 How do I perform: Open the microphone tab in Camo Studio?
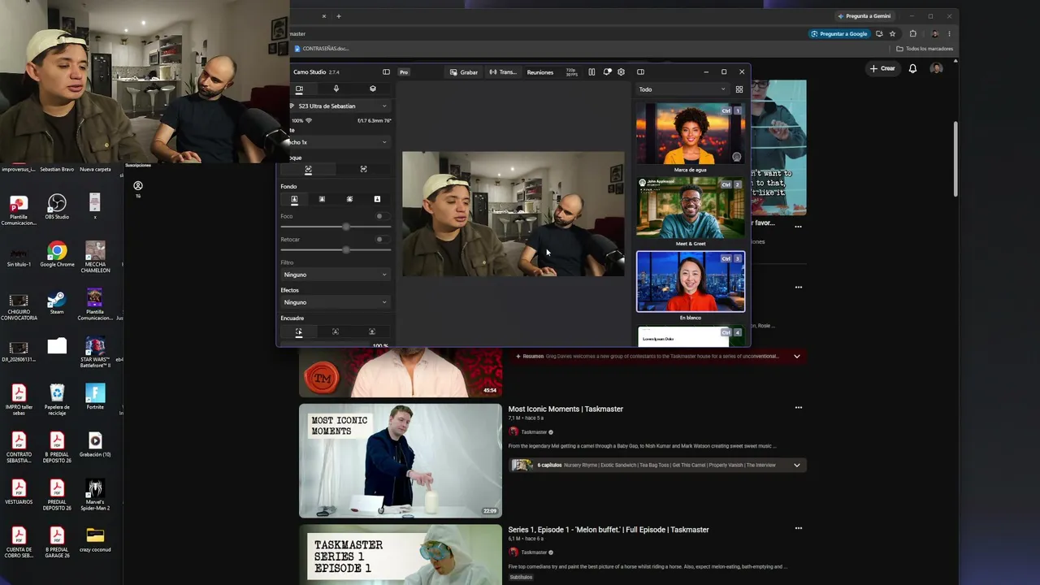pyautogui.click(x=336, y=89)
